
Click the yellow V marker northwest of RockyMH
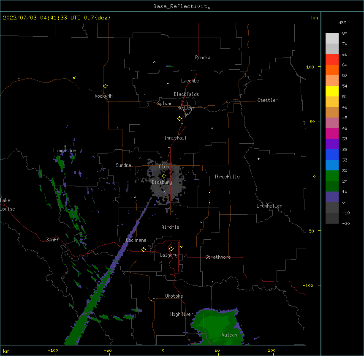click(74, 78)
